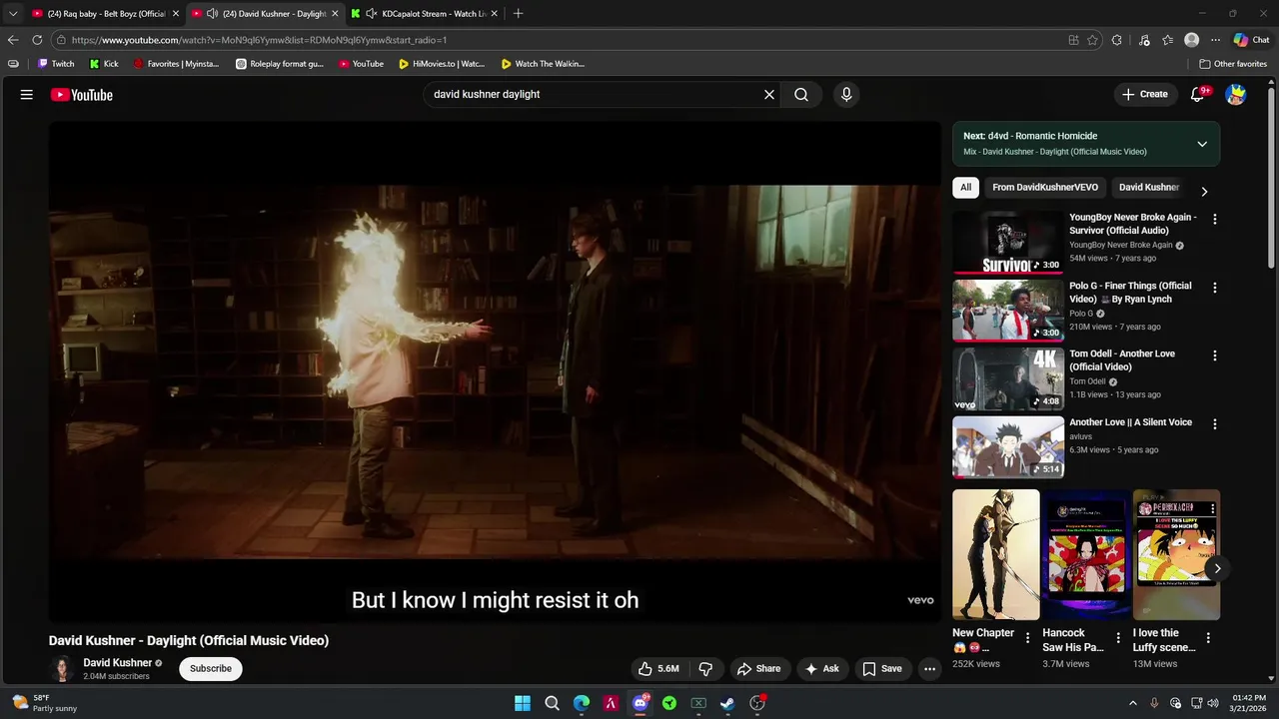
Task: Open HiMovies.to bookmark
Action: (x=441, y=64)
